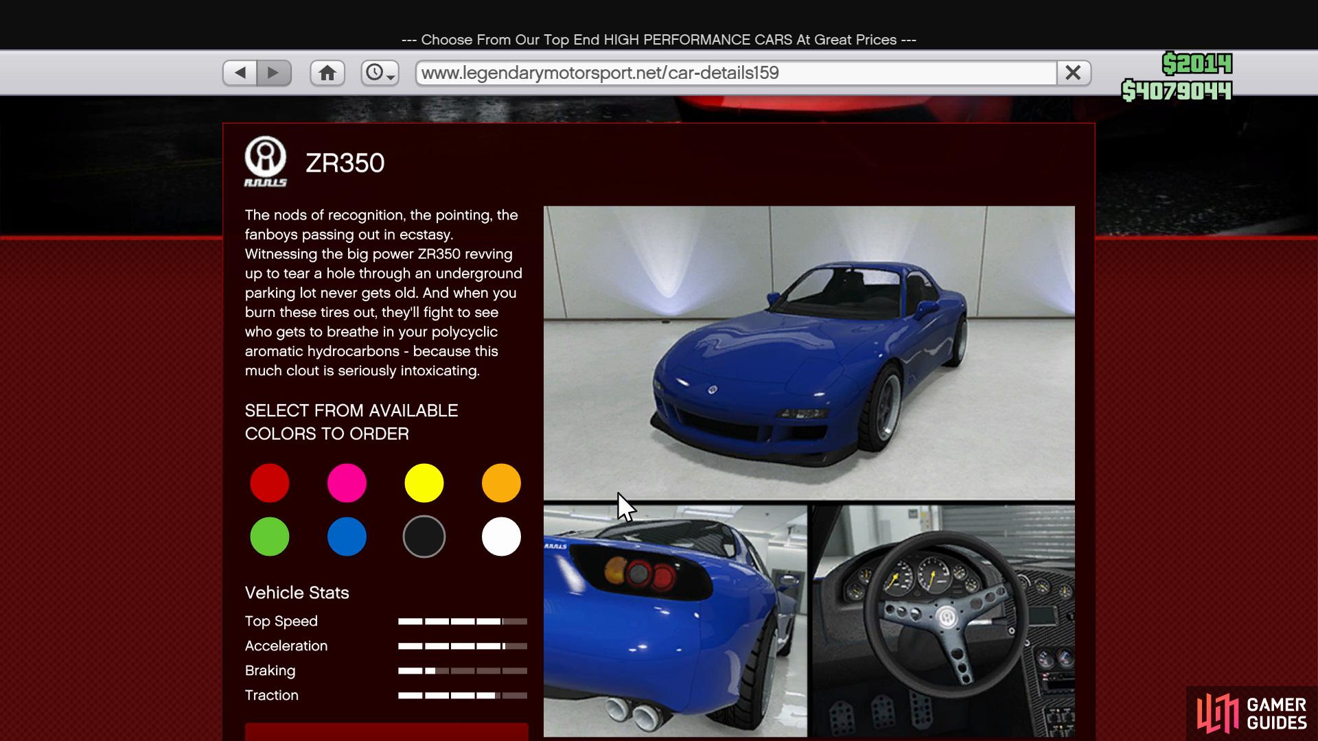The height and width of the screenshot is (741, 1318).
Task: Click the steering wheel interior thumbnail
Action: 944,622
